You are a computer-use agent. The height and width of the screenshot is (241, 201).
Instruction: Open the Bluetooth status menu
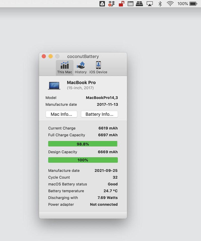160,4
